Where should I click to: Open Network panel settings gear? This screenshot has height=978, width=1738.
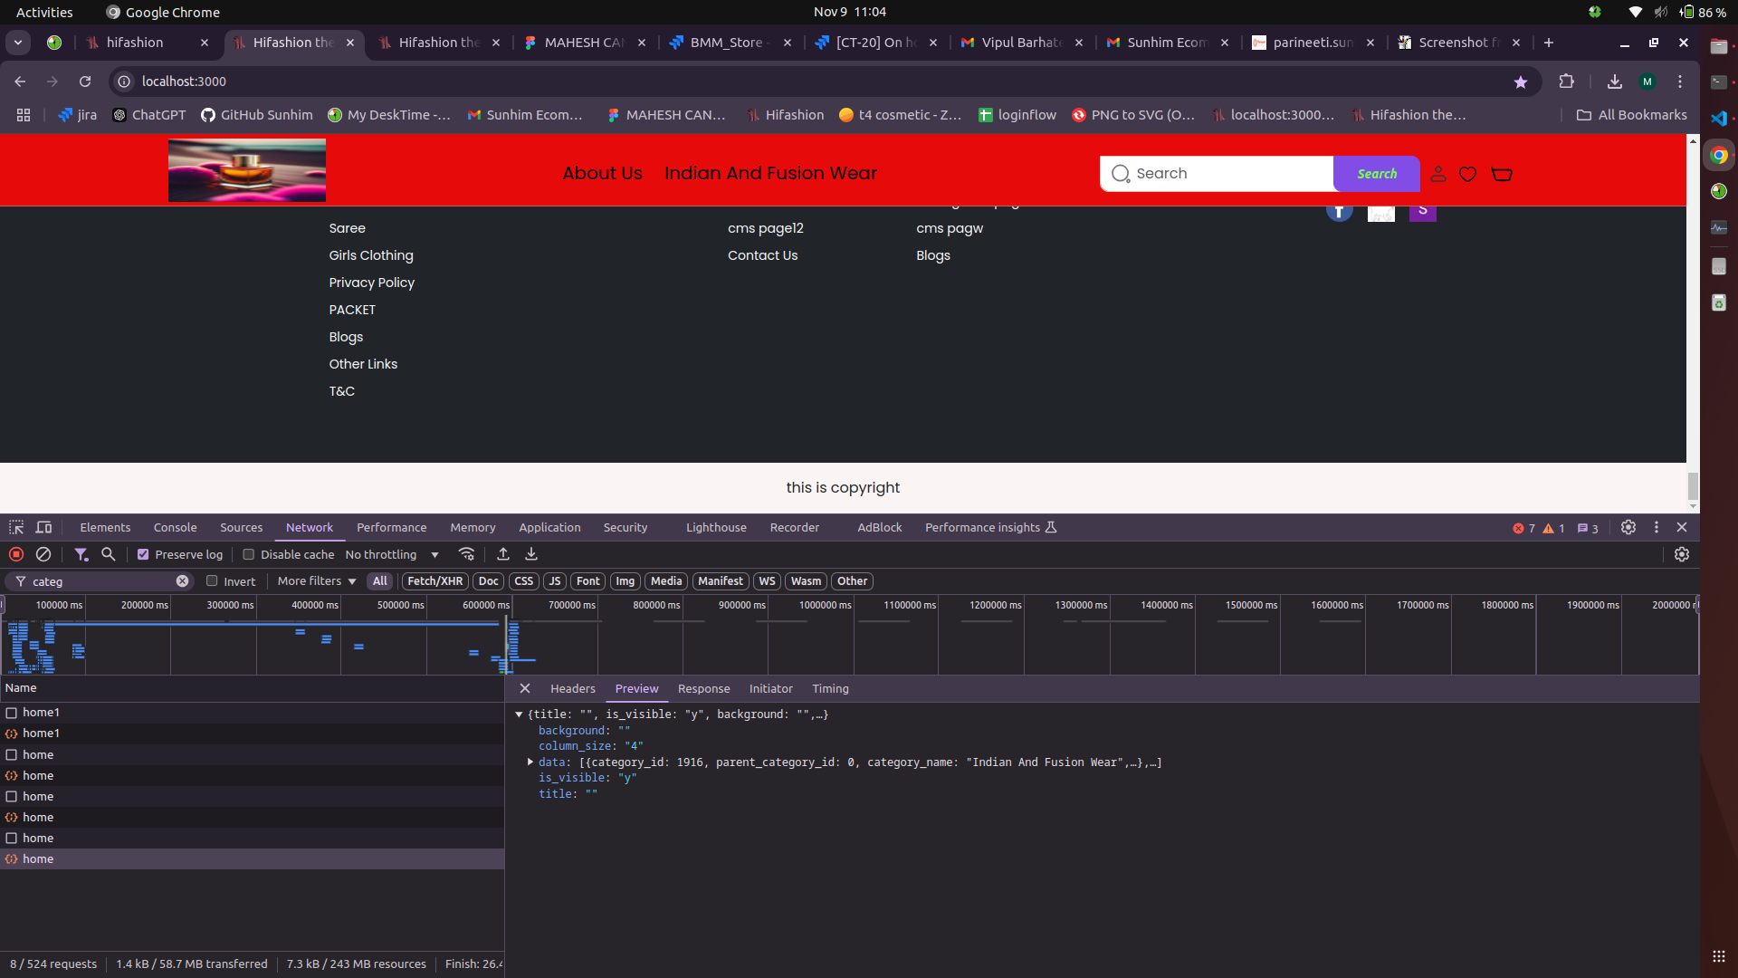(1682, 554)
